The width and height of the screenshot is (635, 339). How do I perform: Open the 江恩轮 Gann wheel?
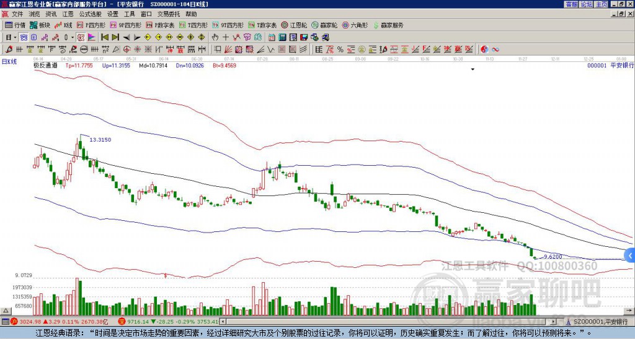[294, 25]
